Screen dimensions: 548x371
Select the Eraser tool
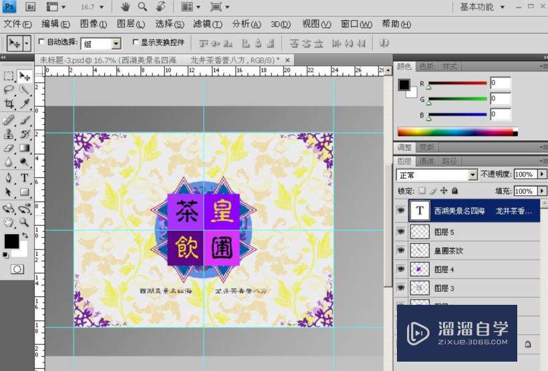click(9, 148)
